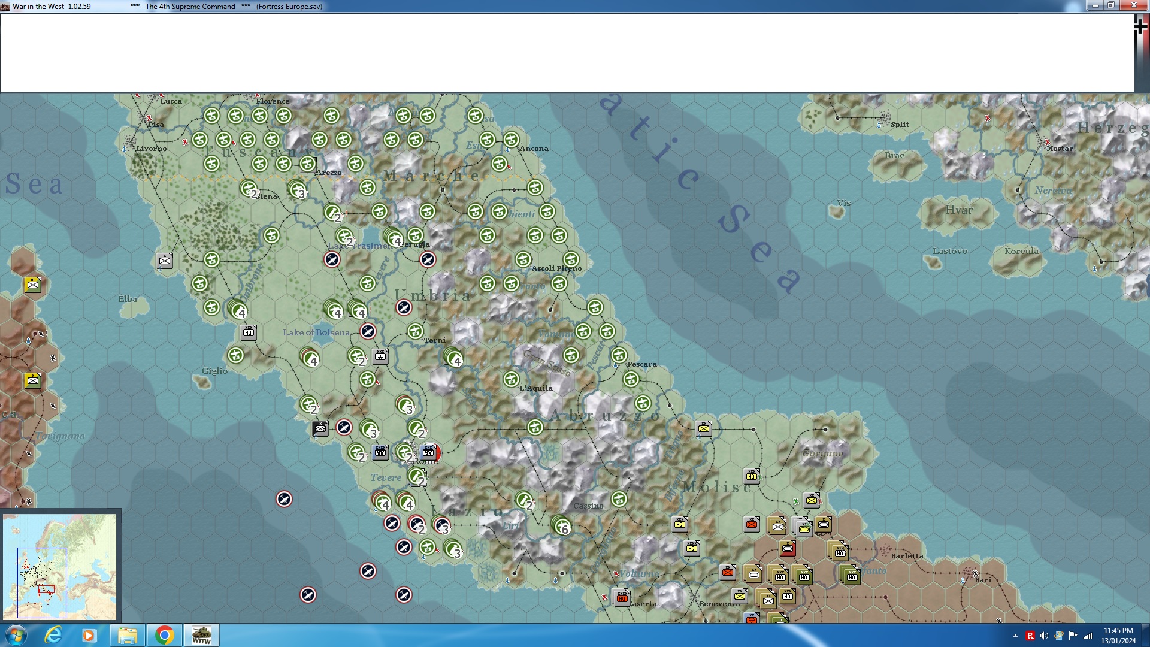Click the XXX HQ counter west of Lake of Bolsena
Screen dimensions: 1150x647
249,332
